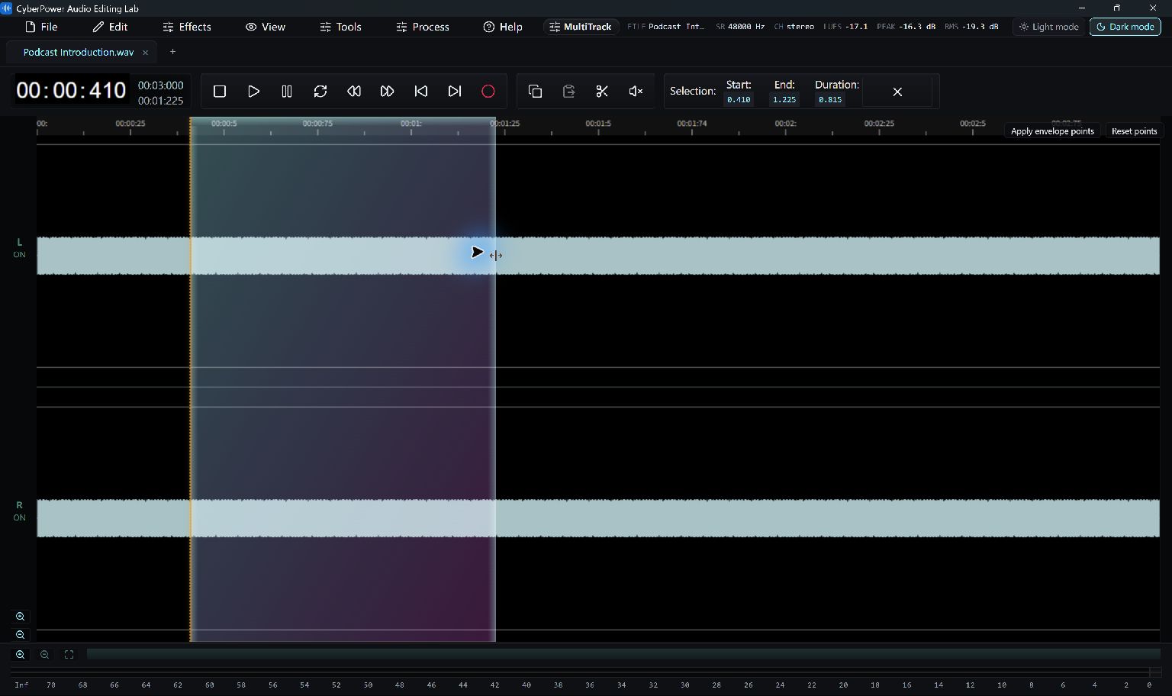The image size is (1172, 696).
Task: Click the selection End value field
Action: coord(784,100)
